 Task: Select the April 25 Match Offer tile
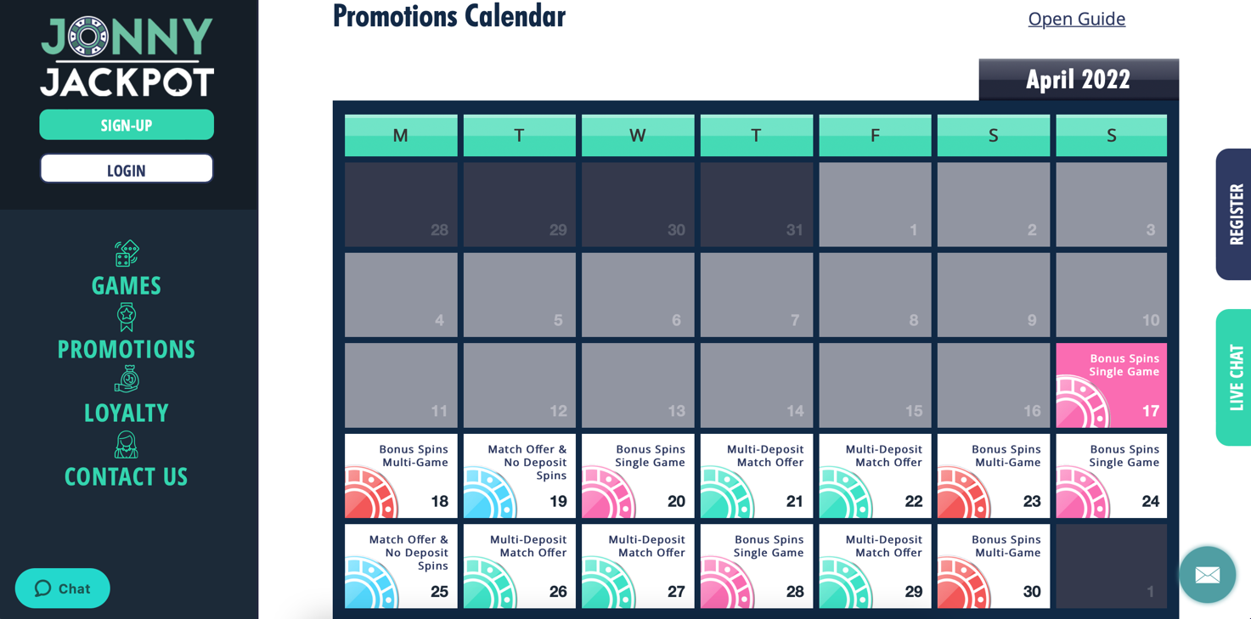[x=401, y=566]
